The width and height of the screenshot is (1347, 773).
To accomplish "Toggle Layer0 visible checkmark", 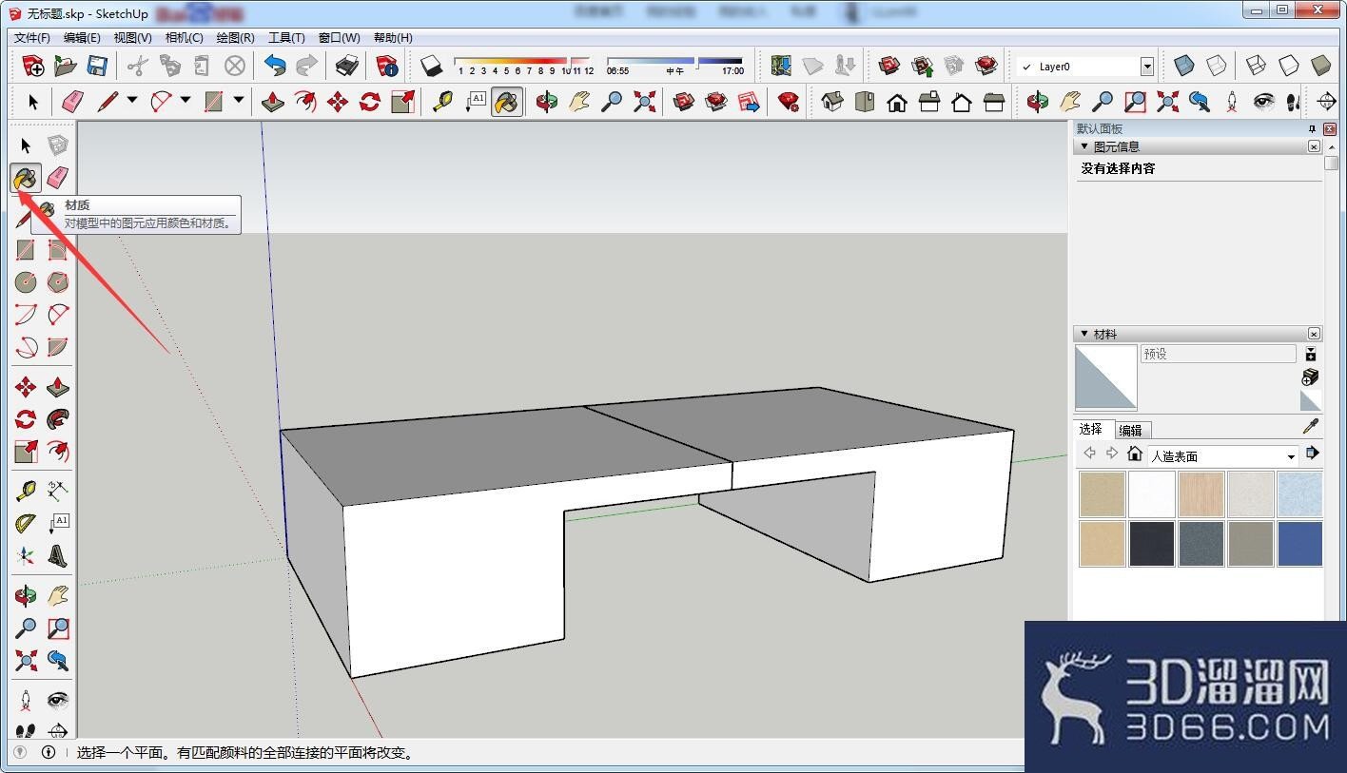I will (1025, 67).
